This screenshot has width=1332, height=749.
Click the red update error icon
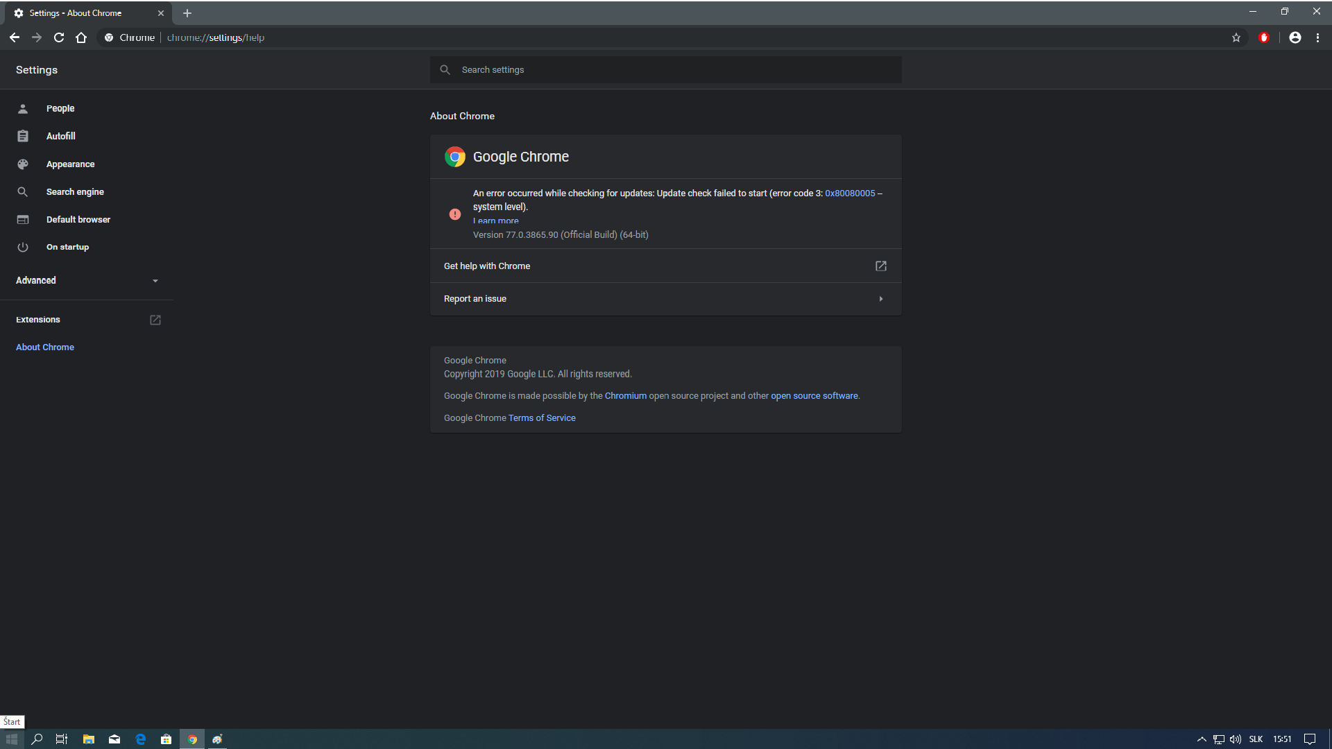click(455, 214)
